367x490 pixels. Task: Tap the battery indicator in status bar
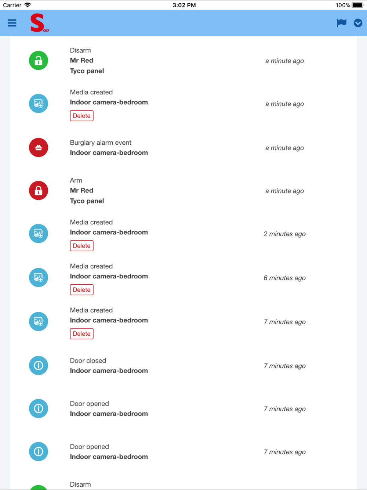click(357, 5)
